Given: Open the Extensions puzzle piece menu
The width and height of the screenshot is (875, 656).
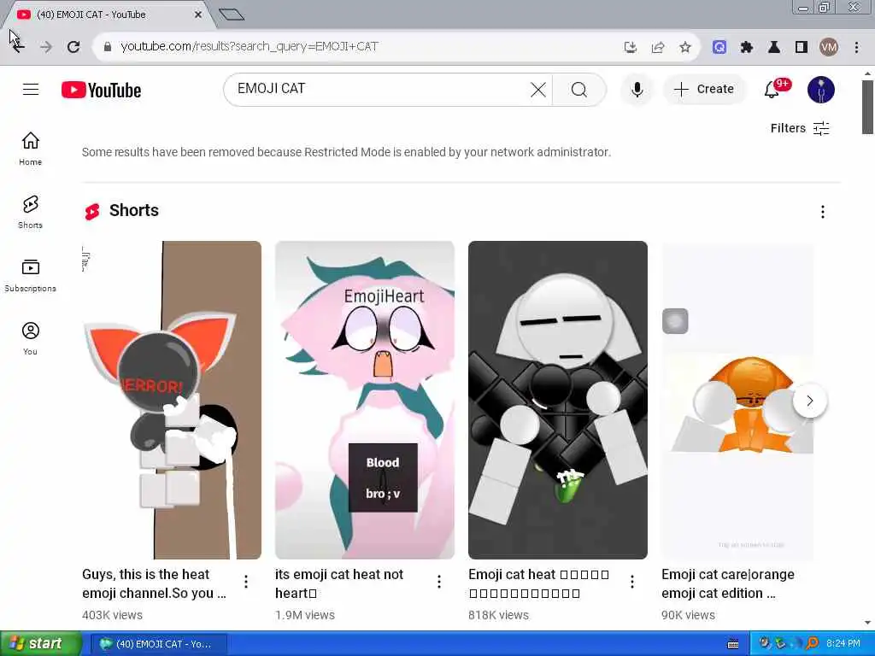Looking at the screenshot, I should [747, 48].
